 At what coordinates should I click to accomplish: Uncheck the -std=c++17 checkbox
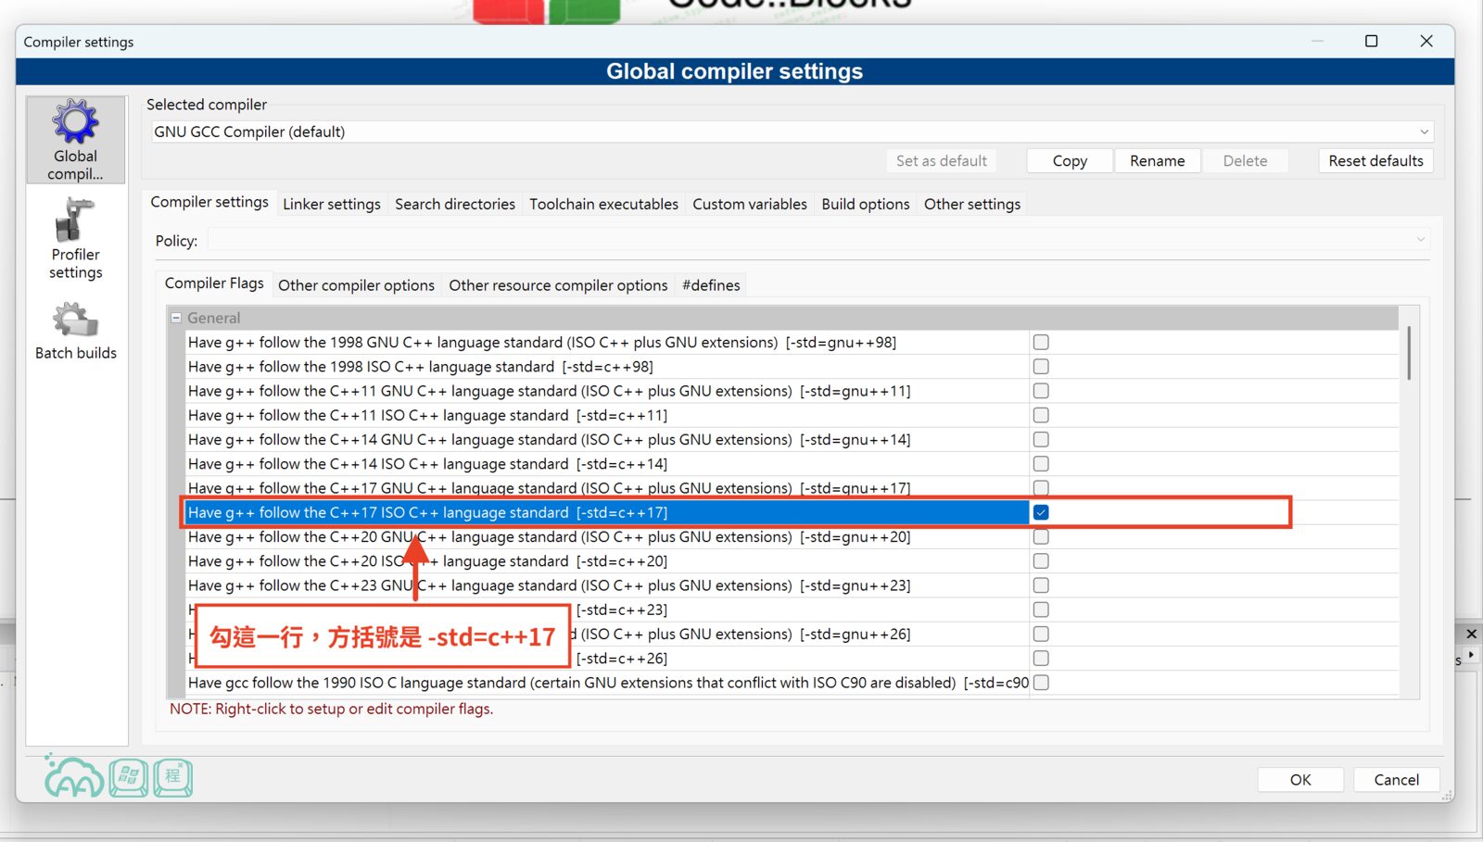[1041, 512]
